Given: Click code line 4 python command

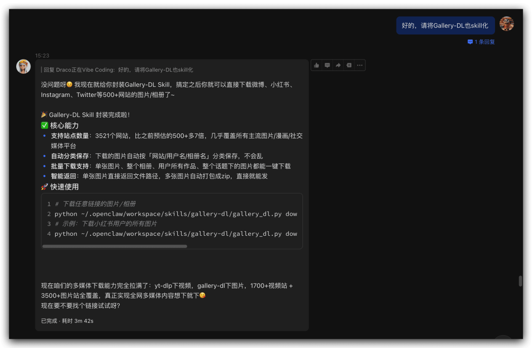Looking at the screenshot, I should click(175, 234).
